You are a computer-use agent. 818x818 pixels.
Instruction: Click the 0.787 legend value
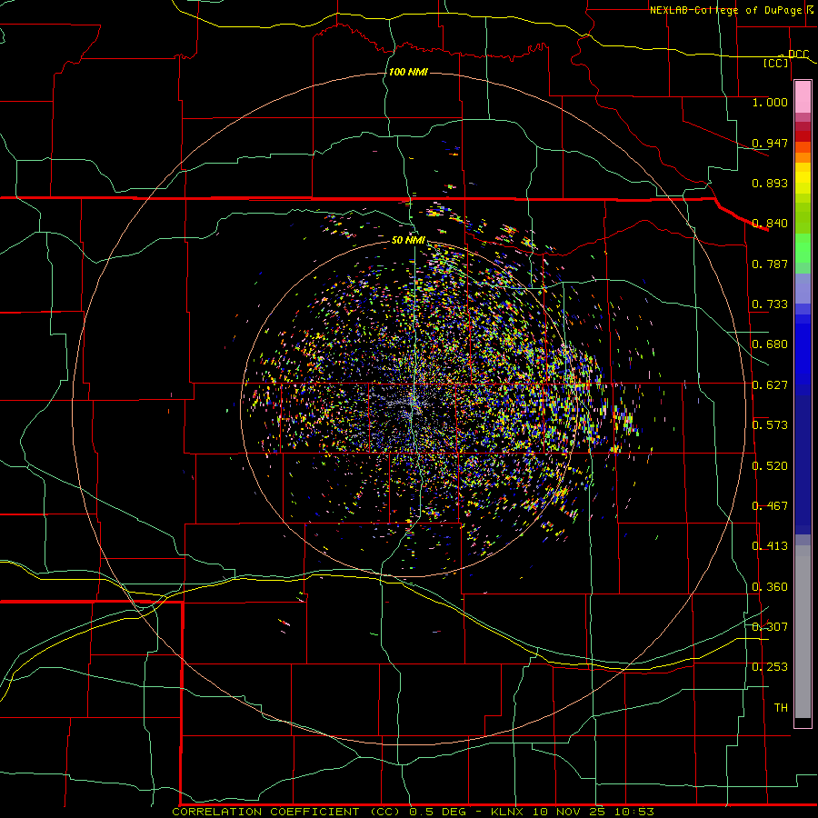[770, 264]
